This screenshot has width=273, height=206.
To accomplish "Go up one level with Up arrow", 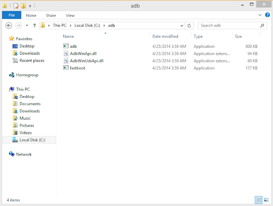I will pyautogui.click(x=35, y=26).
